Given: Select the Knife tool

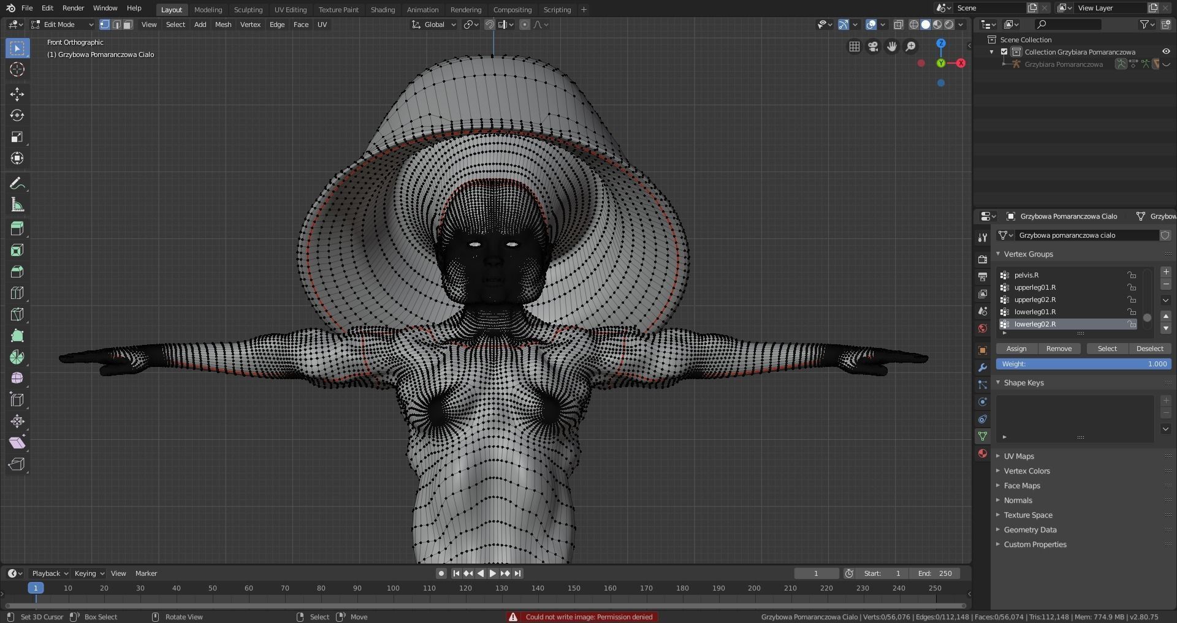Looking at the screenshot, I should pos(17,314).
